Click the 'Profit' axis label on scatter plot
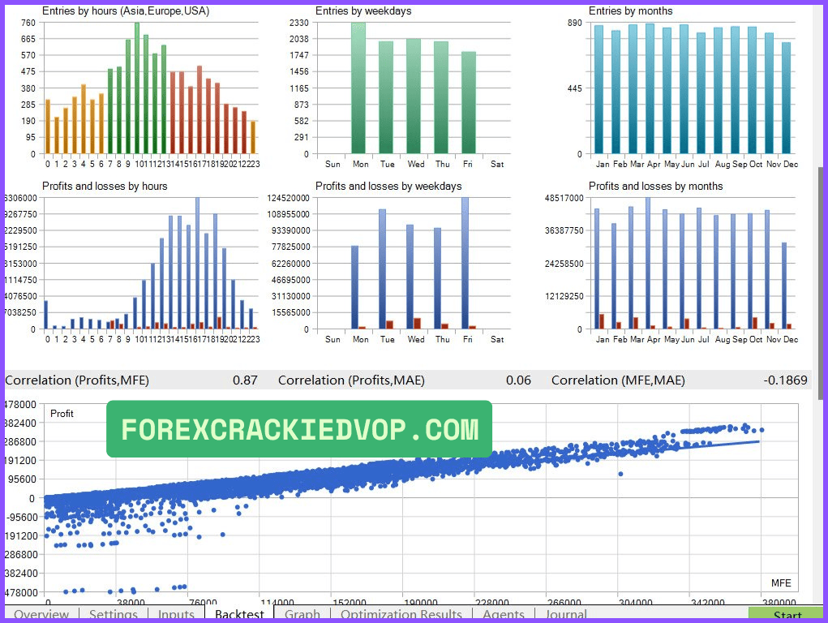This screenshot has height=623, width=828. pyautogui.click(x=62, y=414)
